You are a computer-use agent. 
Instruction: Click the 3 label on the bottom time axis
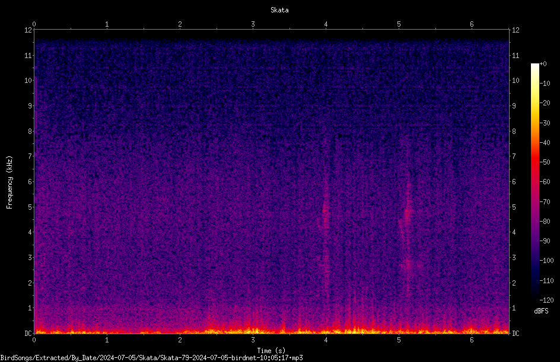coord(253,340)
